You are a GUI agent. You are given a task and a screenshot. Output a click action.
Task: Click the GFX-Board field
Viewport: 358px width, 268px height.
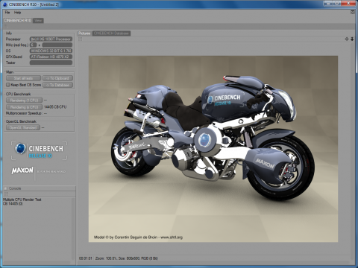click(x=51, y=57)
